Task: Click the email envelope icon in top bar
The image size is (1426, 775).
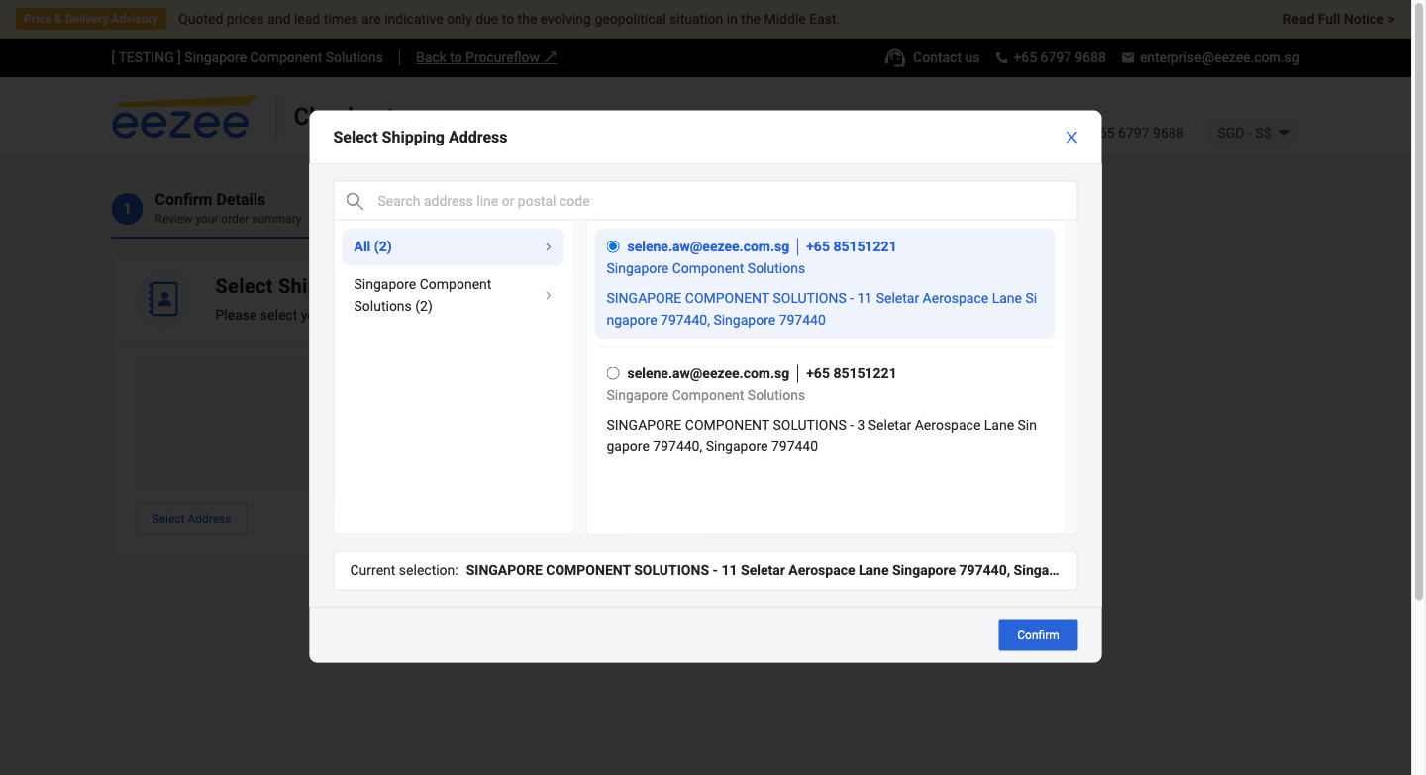Action: (1128, 57)
